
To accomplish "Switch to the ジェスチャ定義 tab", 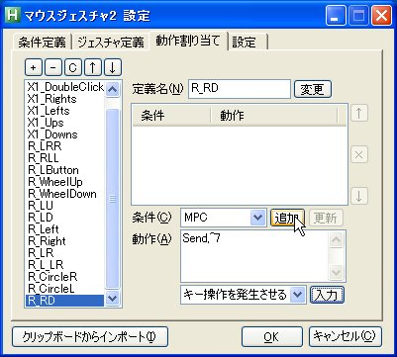I will (x=111, y=43).
